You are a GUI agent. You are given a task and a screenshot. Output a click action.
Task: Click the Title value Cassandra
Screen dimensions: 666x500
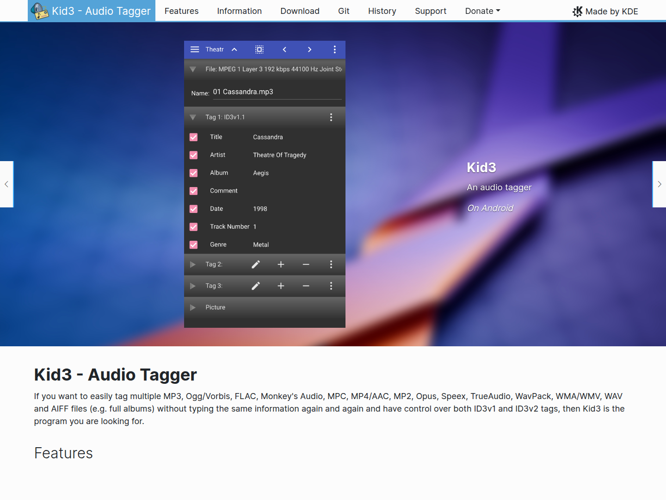[x=268, y=137]
